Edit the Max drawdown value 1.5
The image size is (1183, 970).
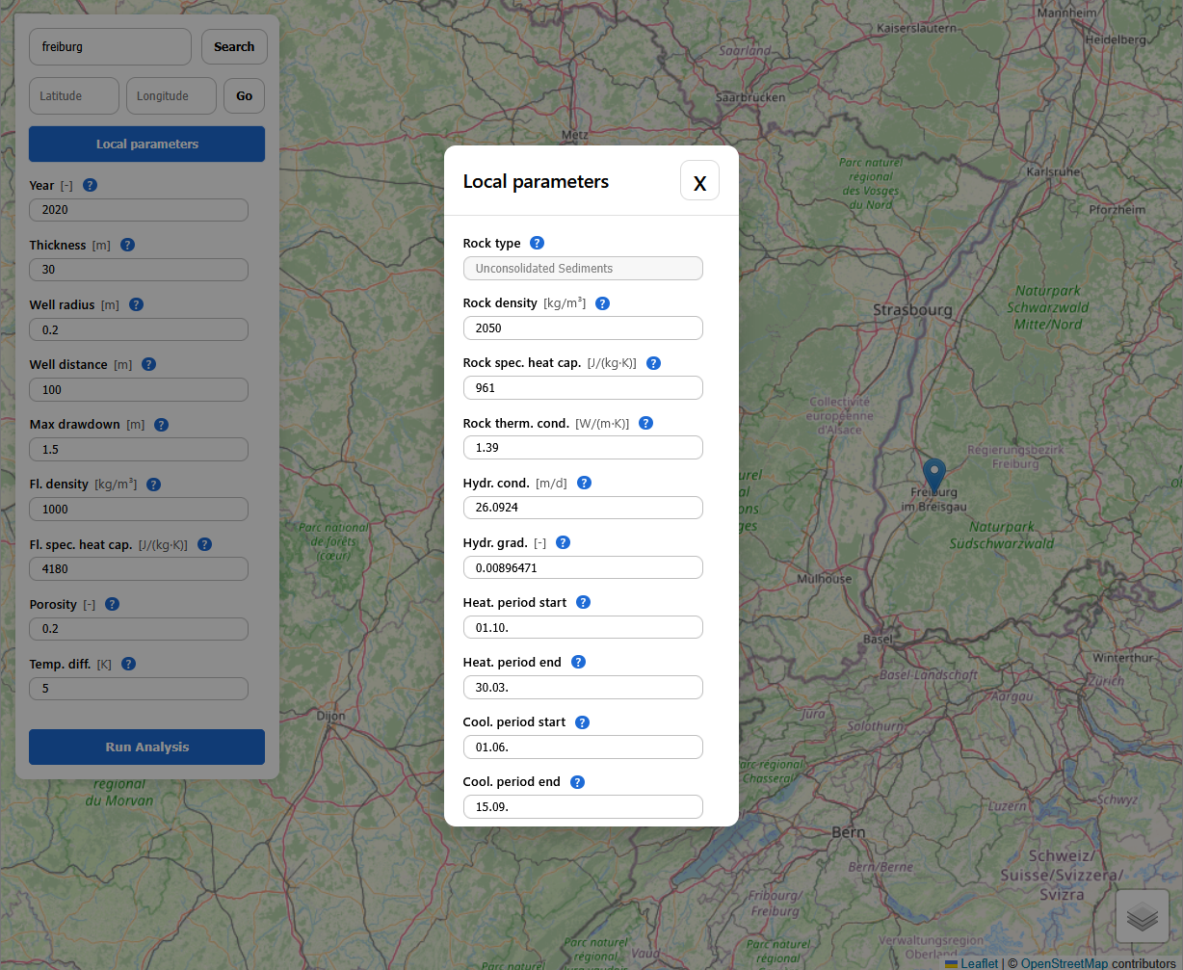[139, 449]
